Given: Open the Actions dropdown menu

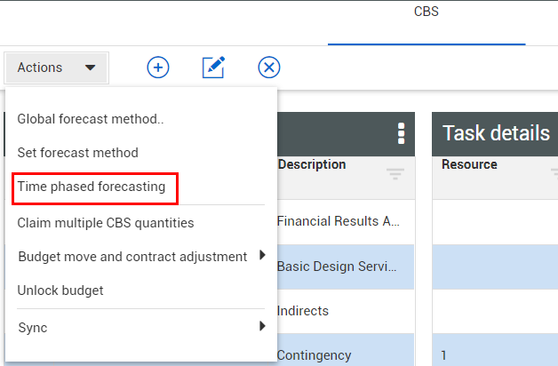Looking at the screenshot, I should [57, 68].
